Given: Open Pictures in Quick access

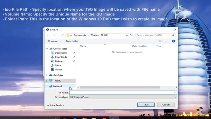Looking at the screenshot, I should coord(59,61).
